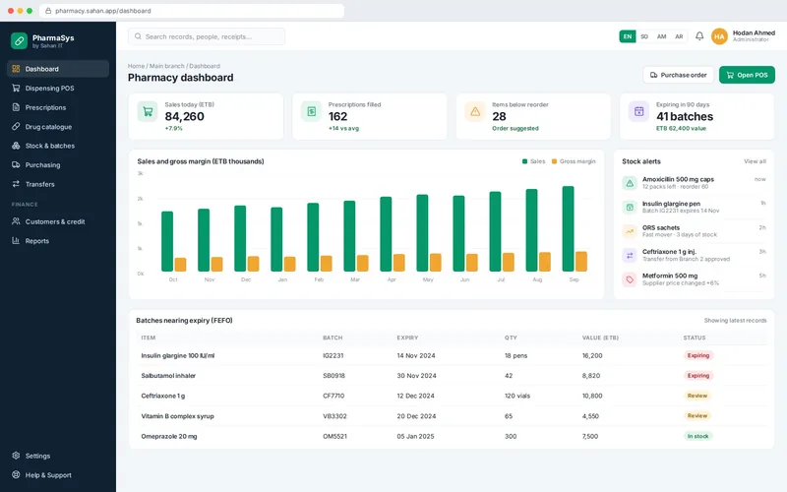
Task: Click the Purchase order button
Action: coord(678,75)
